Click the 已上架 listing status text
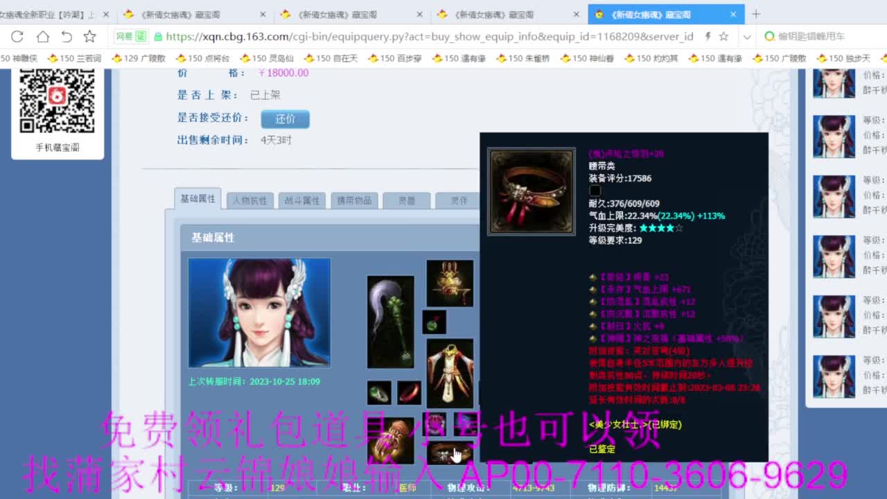 point(265,95)
